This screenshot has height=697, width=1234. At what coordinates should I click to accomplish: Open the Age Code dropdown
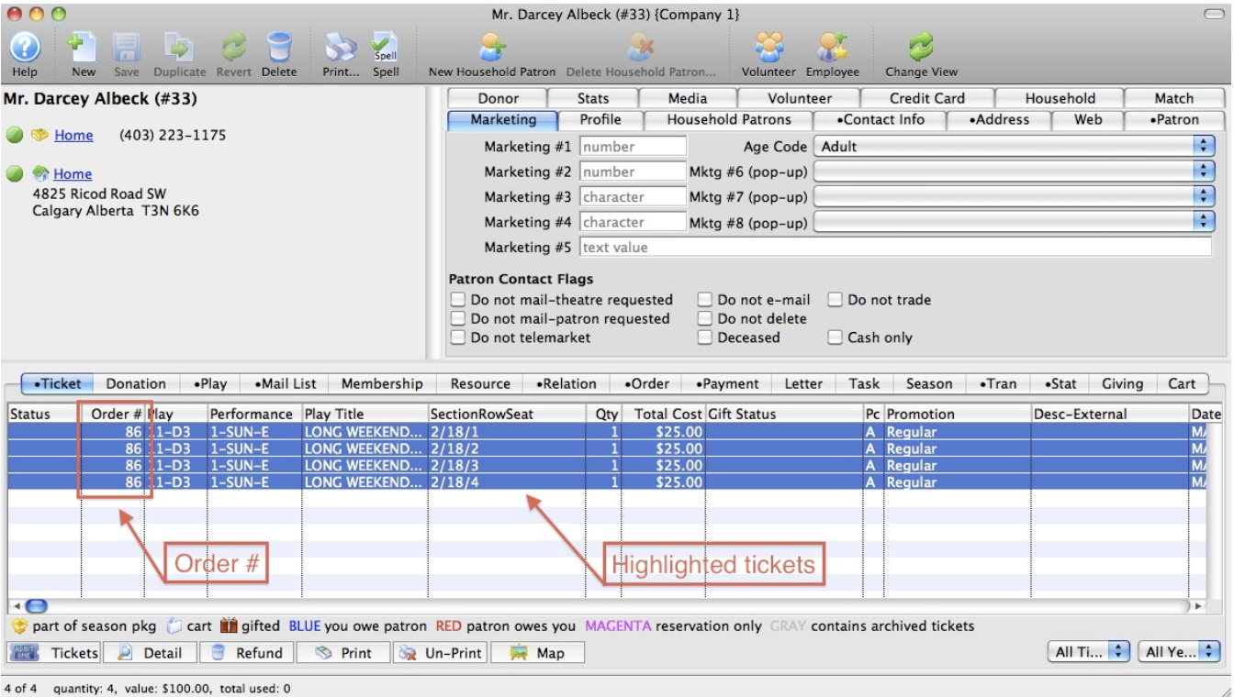(1014, 146)
